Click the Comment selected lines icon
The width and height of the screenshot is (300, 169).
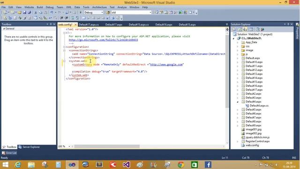pyautogui.click(x=73, y=18)
